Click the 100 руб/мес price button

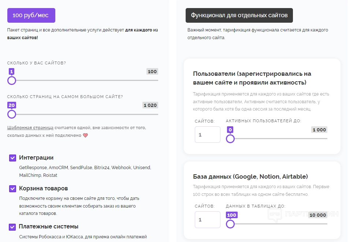[31, 15]
